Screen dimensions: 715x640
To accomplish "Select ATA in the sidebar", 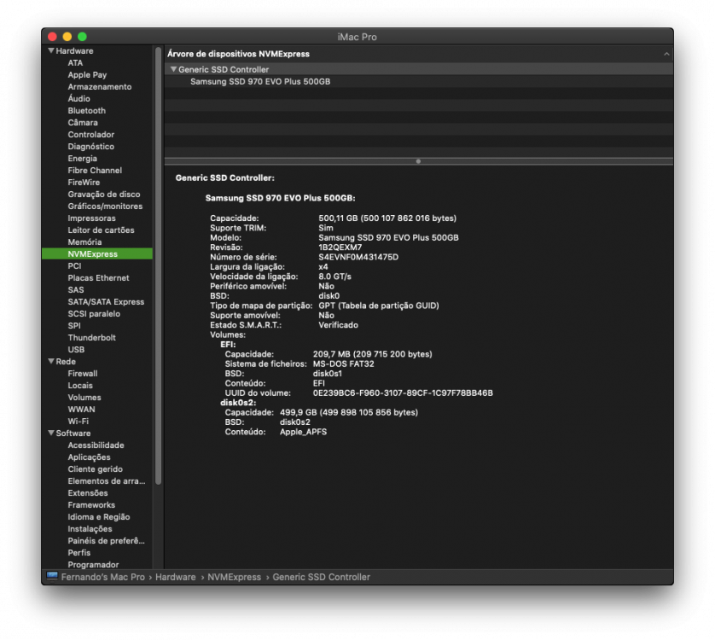I will point(75,63).
